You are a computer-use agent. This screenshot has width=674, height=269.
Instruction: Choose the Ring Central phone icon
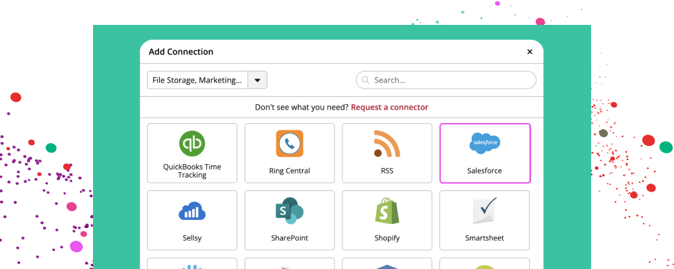click(290, 144)
